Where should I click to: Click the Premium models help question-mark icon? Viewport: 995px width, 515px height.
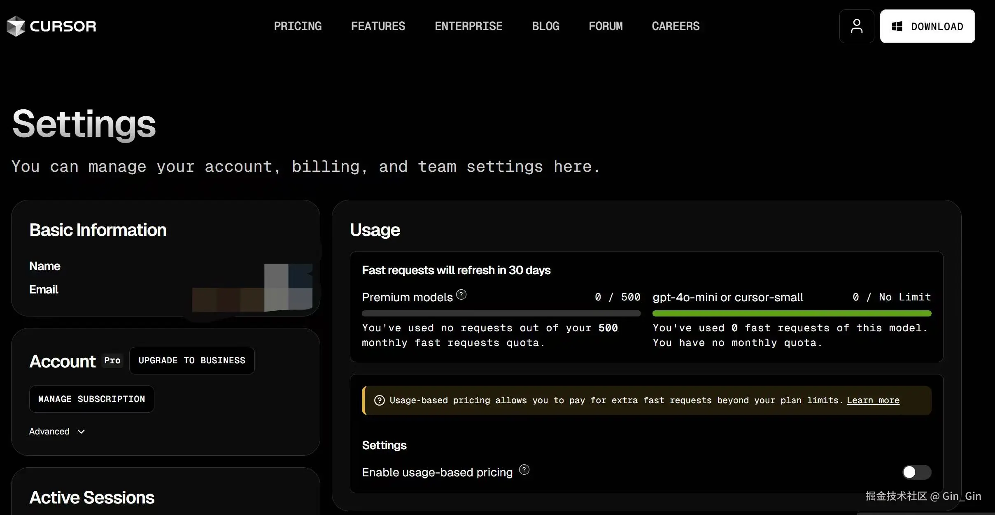(461, 295)
